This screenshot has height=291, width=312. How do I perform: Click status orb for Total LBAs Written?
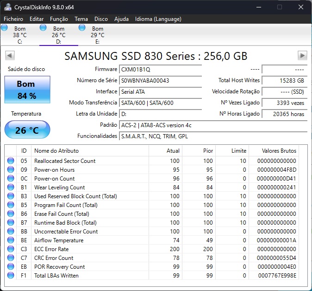click(x=11, y=276)
